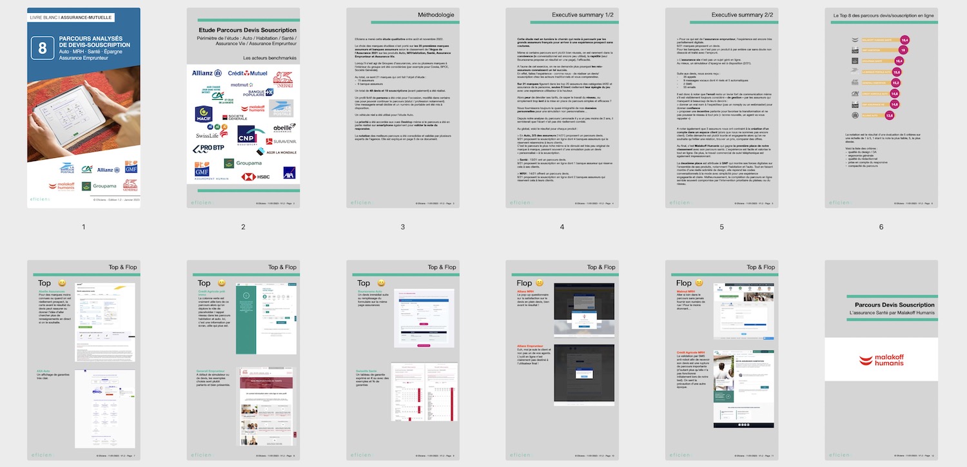The image size is (967, 467).
Task: Click page number label 4
Action: tap(562, 227)
